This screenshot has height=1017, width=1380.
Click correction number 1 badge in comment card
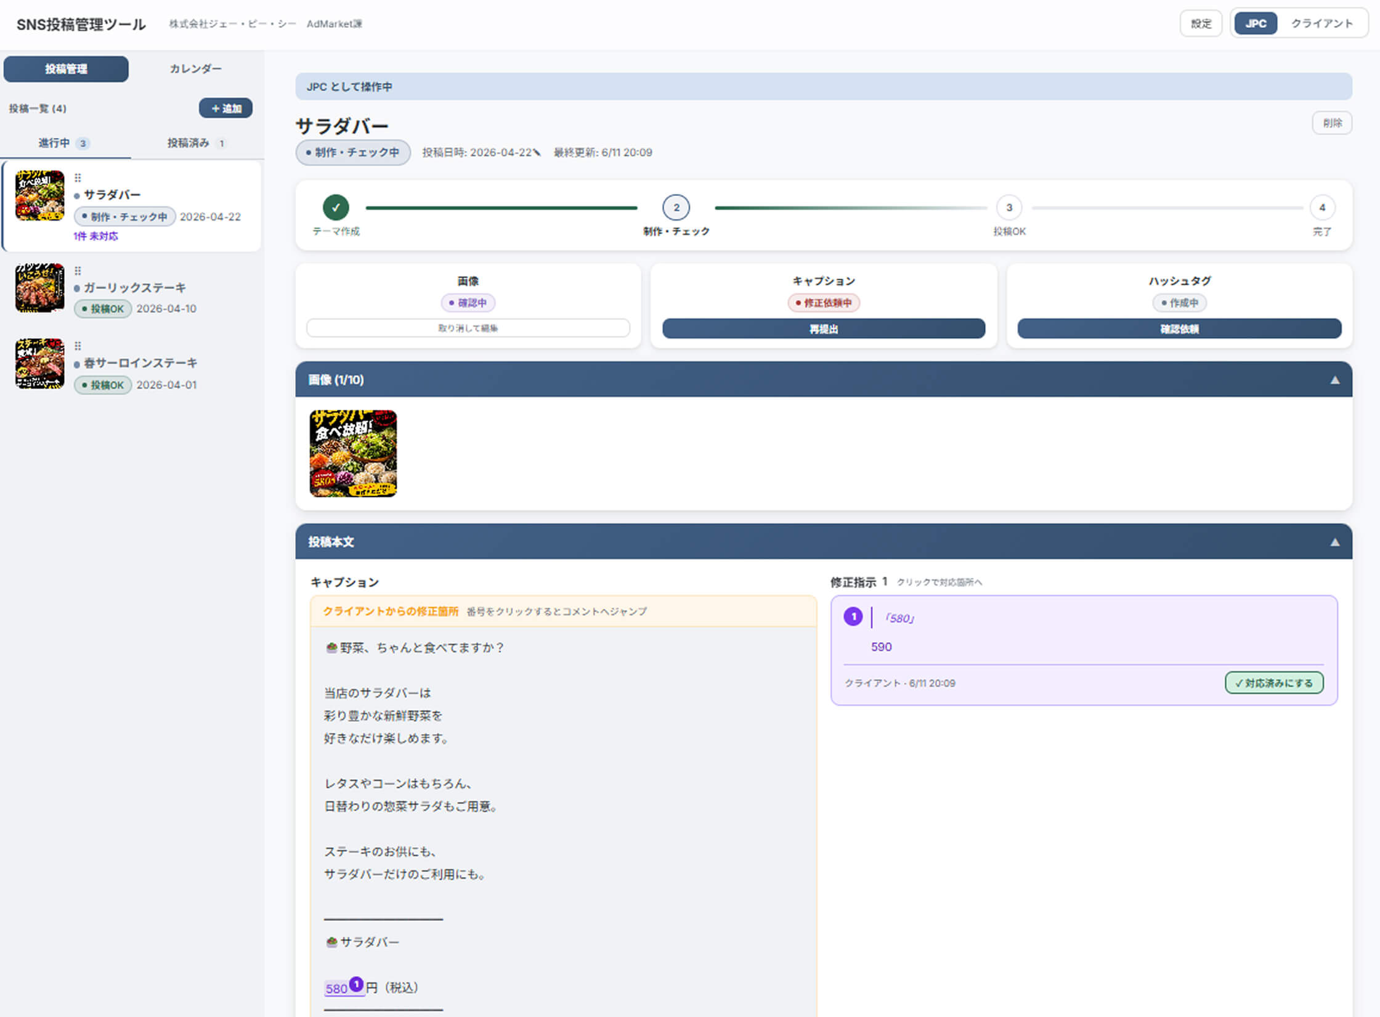pos(853,616)
